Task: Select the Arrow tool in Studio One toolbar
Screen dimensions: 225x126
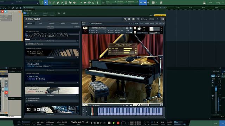Action: coord(46,2)
